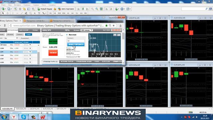
Task: Set timeframe to W1
Action: 81,13
